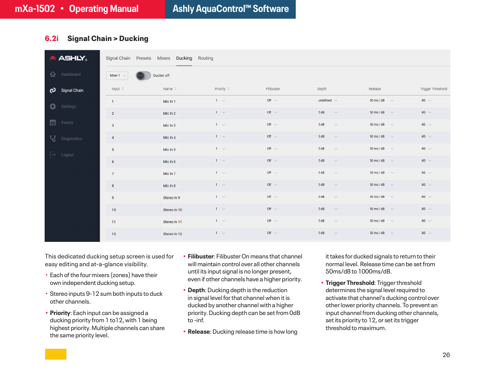Open Release dropdown for Mic In 3
Viewport: 495px width, 383px height.
click(381, 125)
